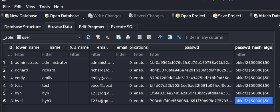This screenshot has height=112, width=280.
Task: Focus the Filter in any column field
Action: pos(207,37)
